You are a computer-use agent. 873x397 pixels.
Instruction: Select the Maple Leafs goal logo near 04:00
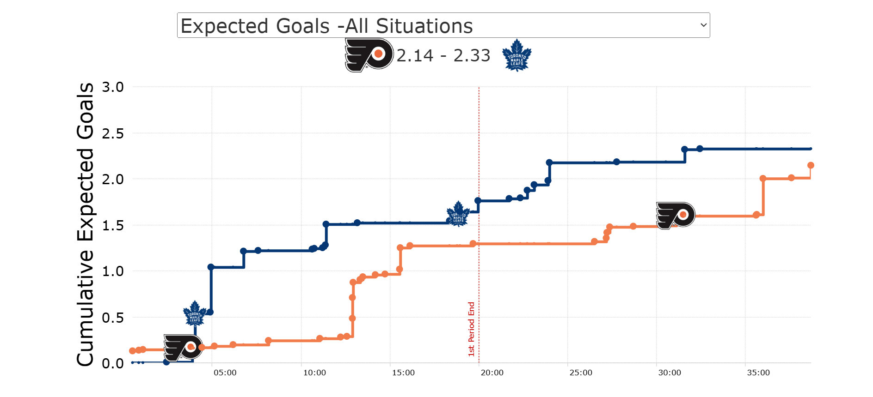pos(195,313)
